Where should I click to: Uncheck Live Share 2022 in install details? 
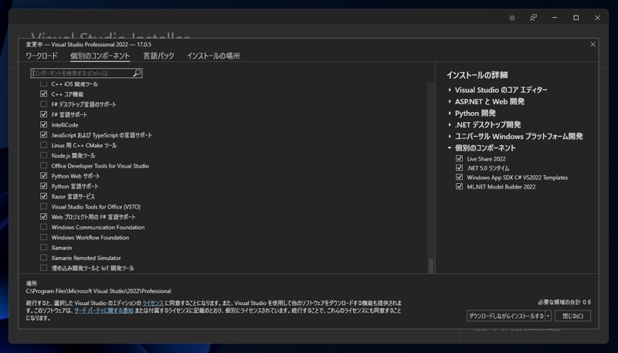pos(459,158)
